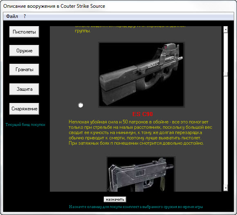Open the ? help menu
Viewport: 237px width, 215px height.
click(x=25, y=16)
